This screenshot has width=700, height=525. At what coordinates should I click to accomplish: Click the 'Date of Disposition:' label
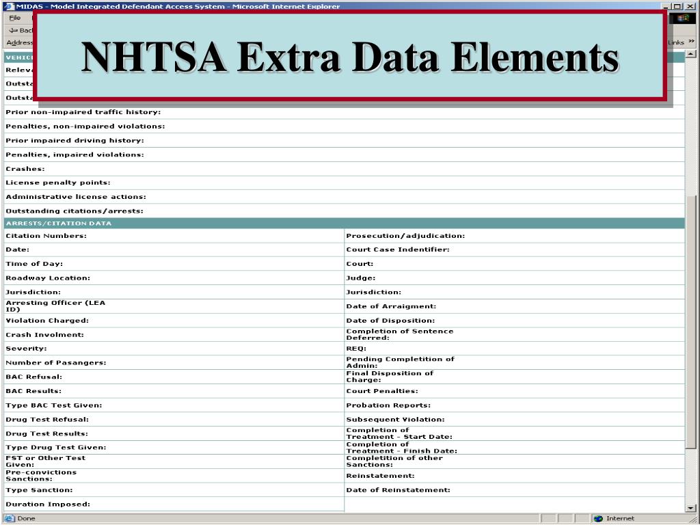pos(390,321)
